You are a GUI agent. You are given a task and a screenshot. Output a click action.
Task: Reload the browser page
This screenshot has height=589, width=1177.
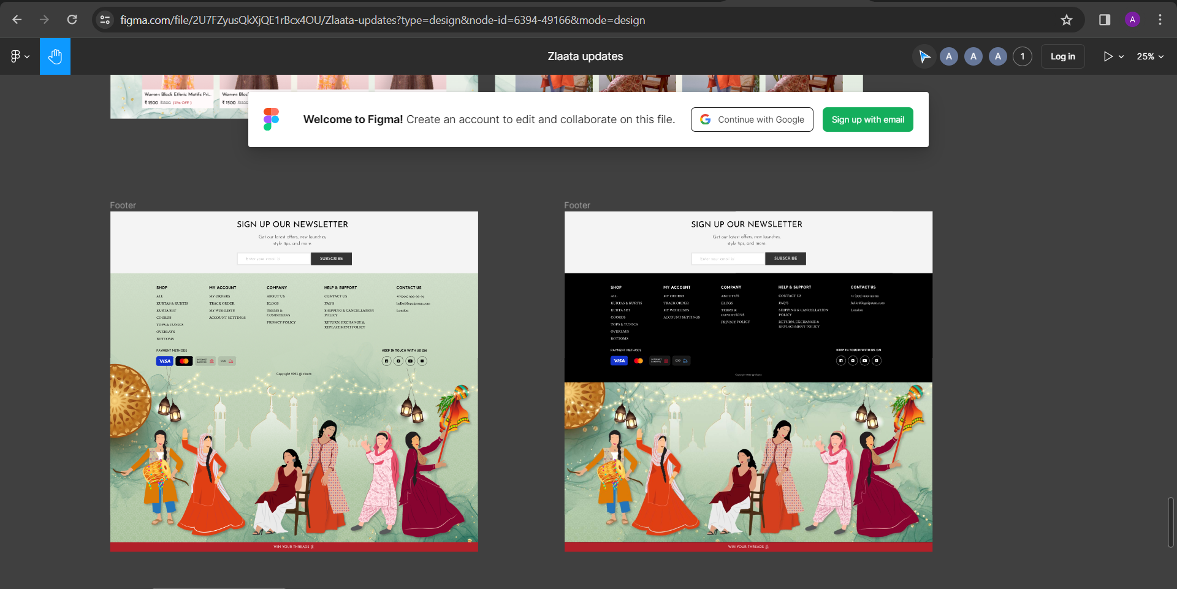tap(72, 20)
